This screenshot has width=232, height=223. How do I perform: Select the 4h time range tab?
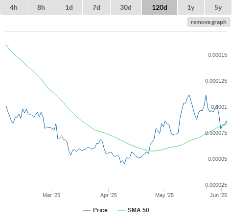(14, 7)
